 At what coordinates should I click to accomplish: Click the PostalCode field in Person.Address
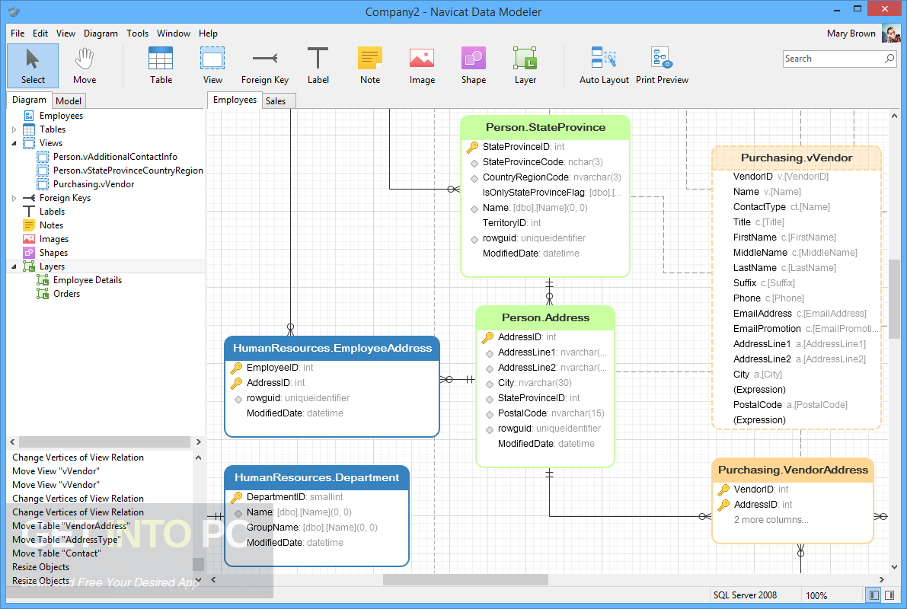pyautogui.click(x=551, y=413)
